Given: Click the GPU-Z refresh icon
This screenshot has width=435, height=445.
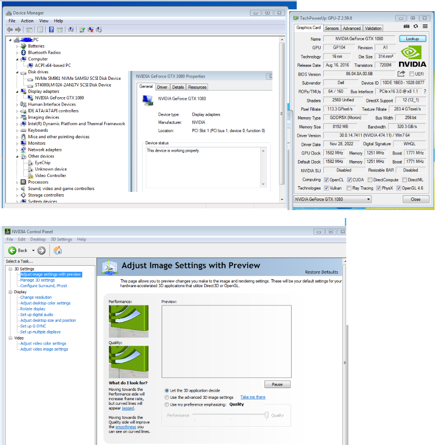Looking at the screenshot, I should [416, 27].
